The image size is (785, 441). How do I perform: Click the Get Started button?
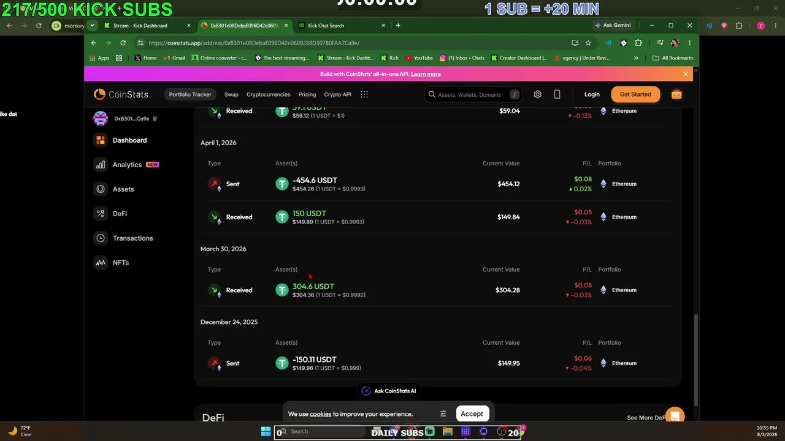(x=635, y=94)
